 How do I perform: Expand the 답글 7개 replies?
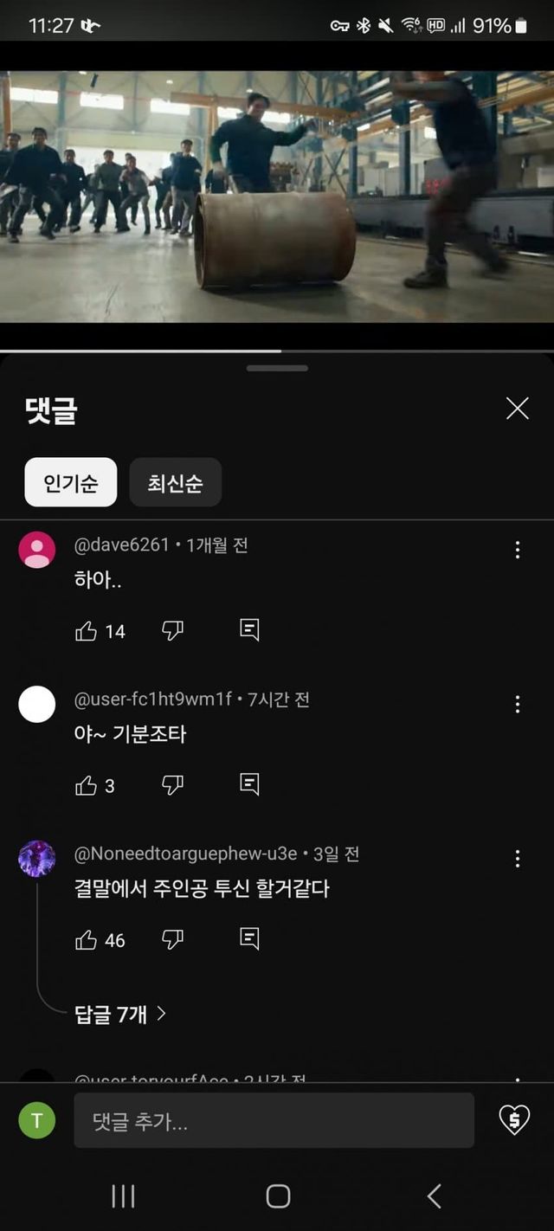pos(119,1014)
